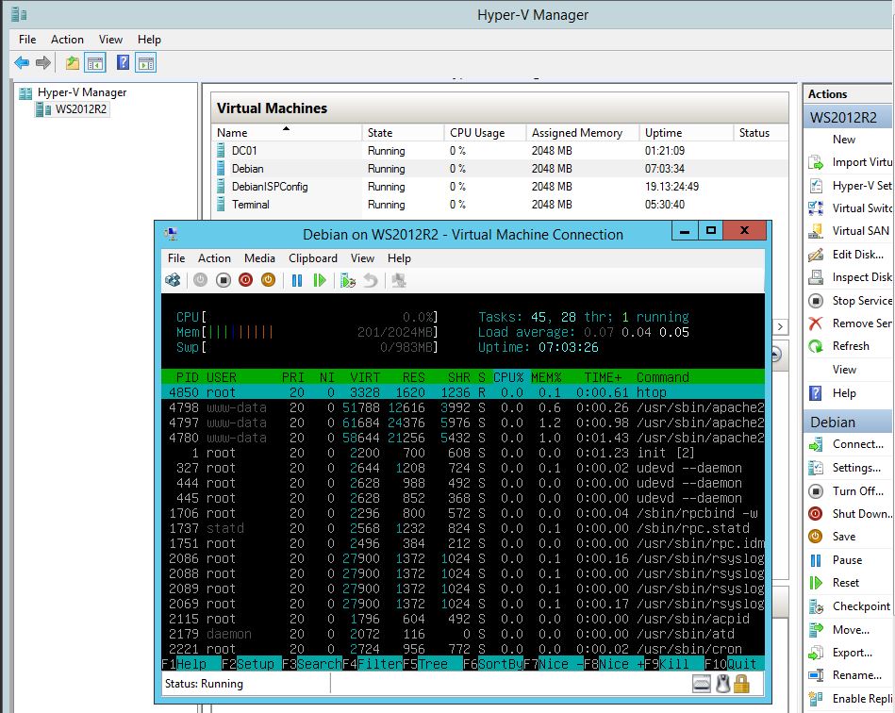
Task: Open the Clipboard menu in VM Connection
Action: (312, 257)
